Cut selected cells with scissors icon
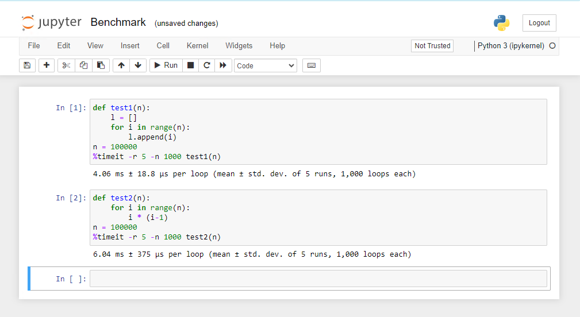The height and width of the screenshot is (317, 580). (x=66, y=65)
